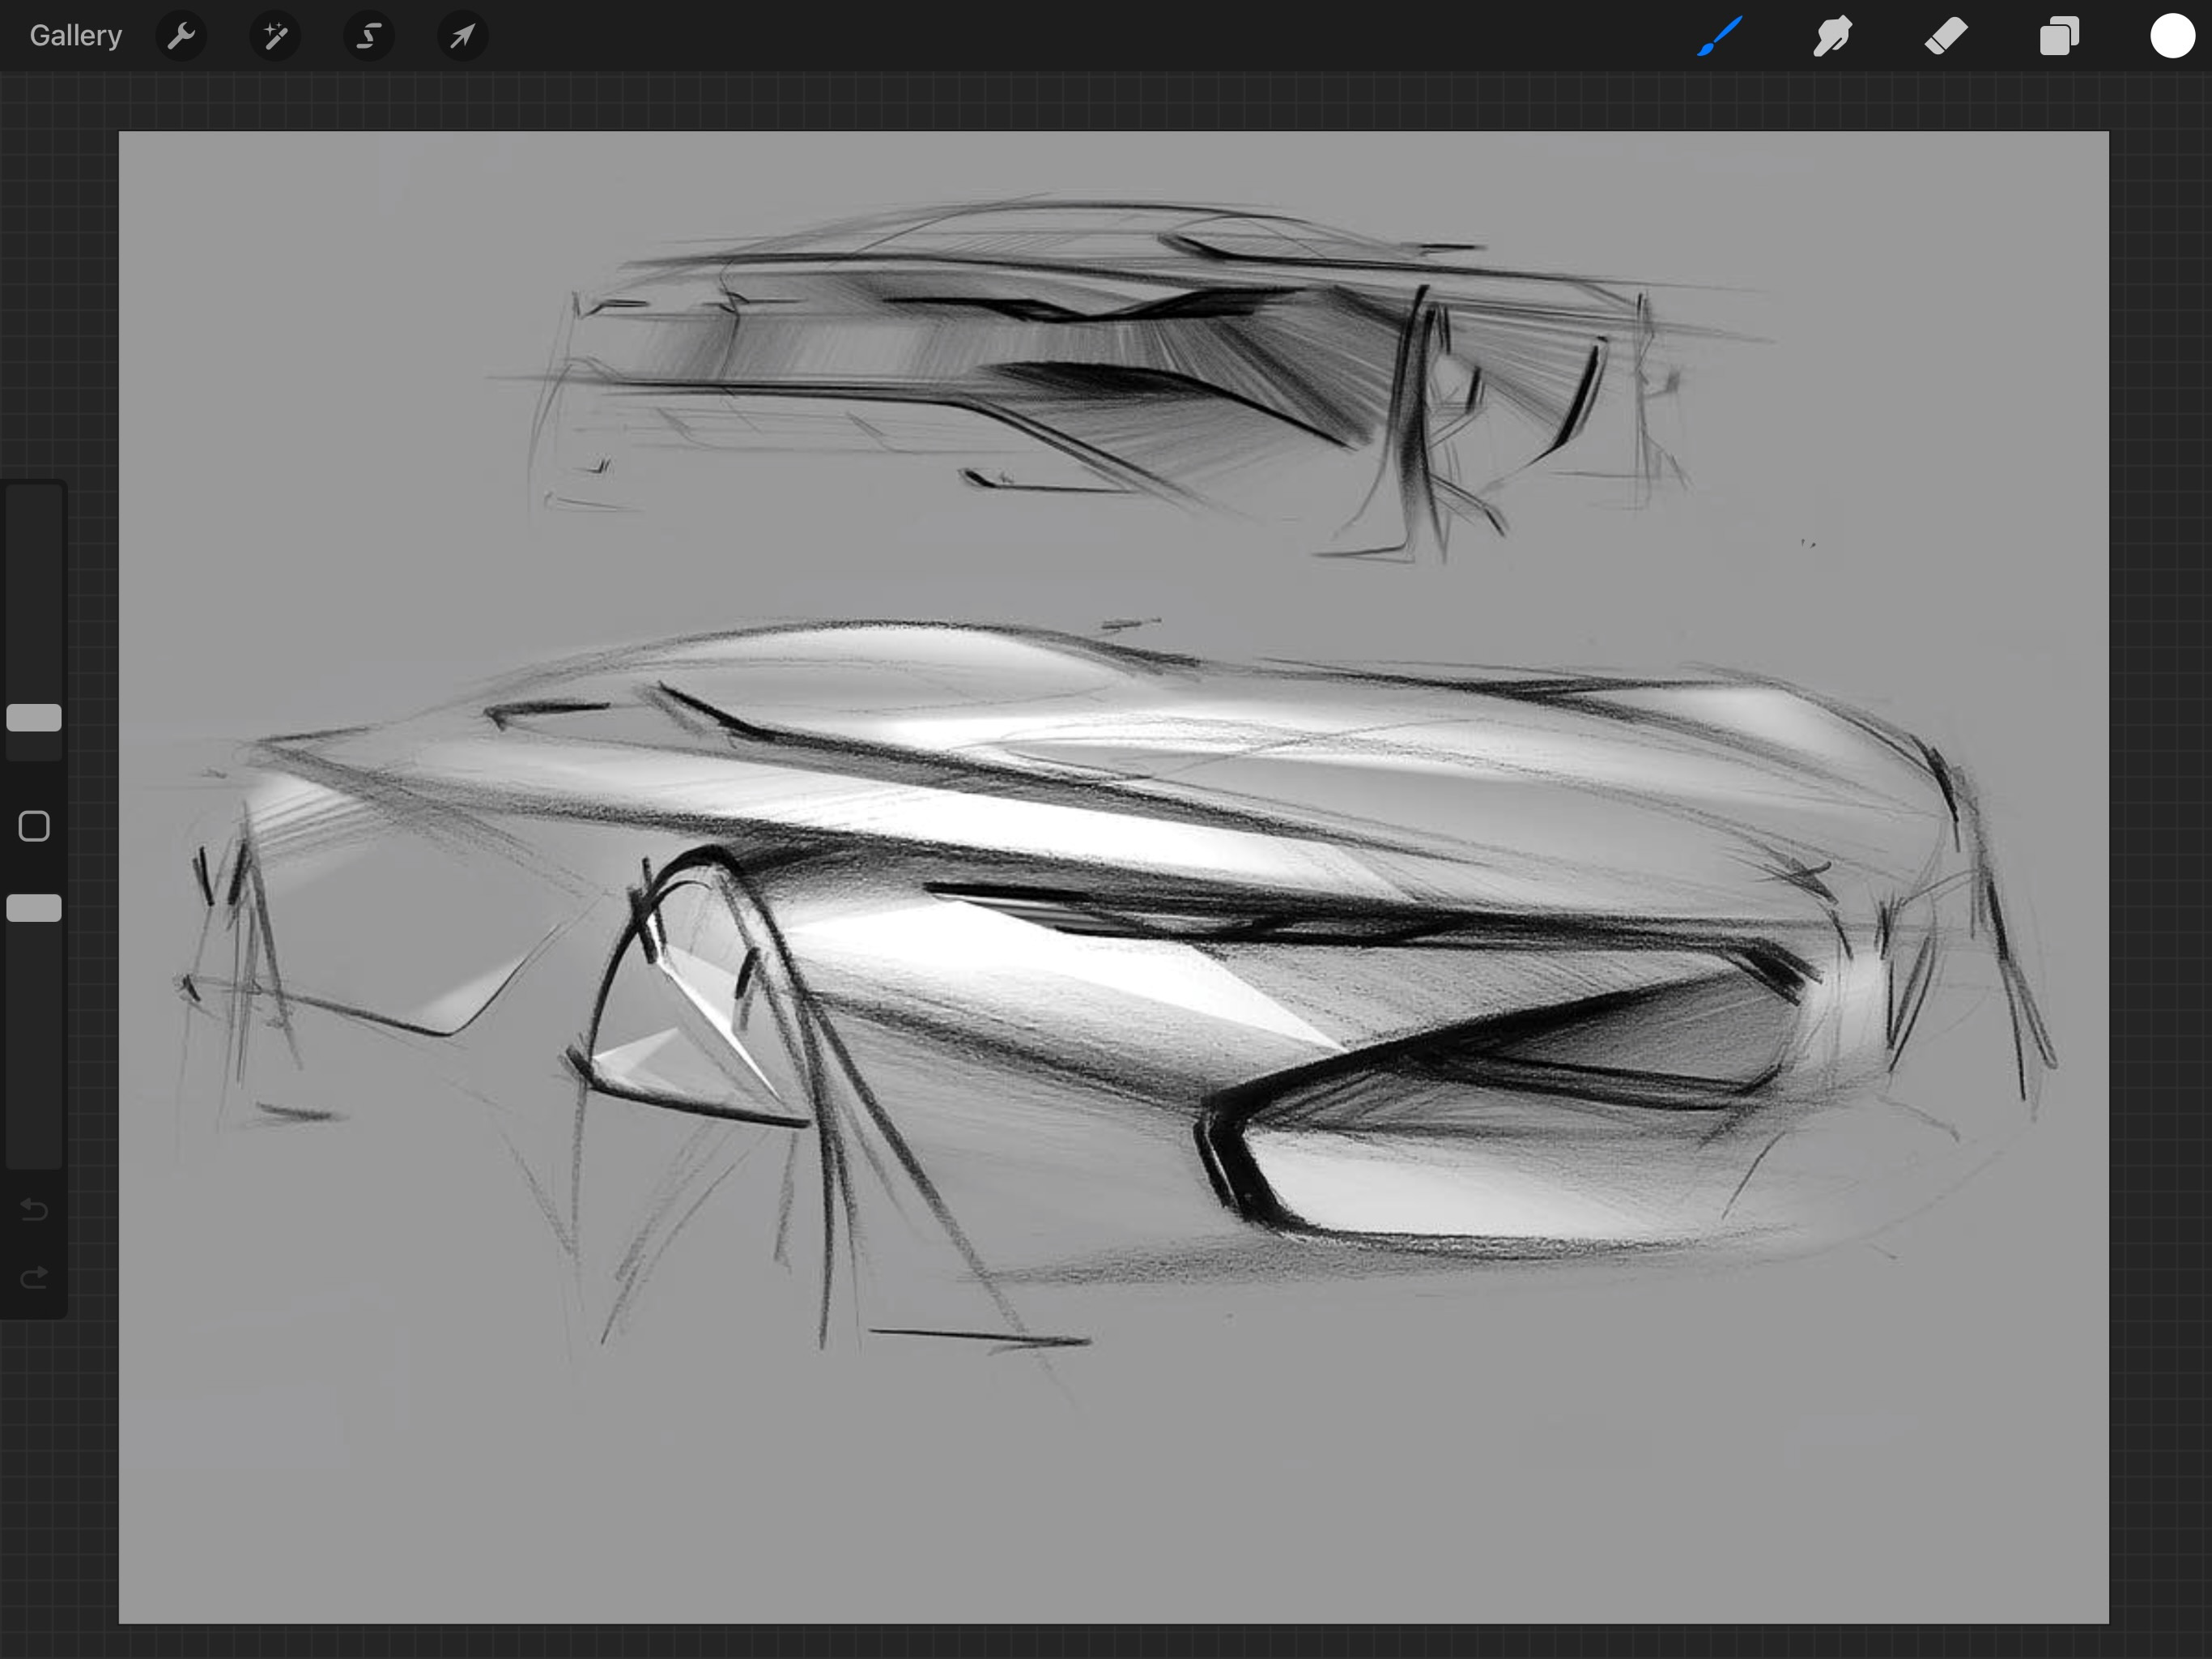Open the Adjustments magic wand panel
2212x1659 pixels.
click(275, 36)
